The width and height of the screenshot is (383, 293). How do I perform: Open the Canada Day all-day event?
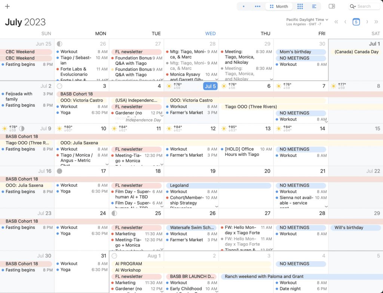coord(356,52)
